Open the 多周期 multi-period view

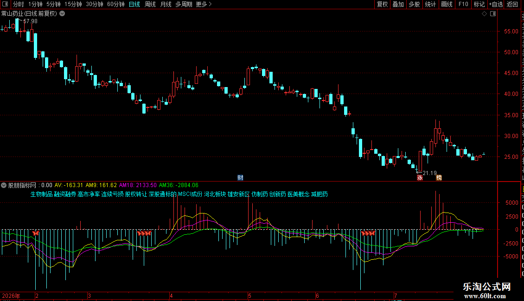[184, 4]
